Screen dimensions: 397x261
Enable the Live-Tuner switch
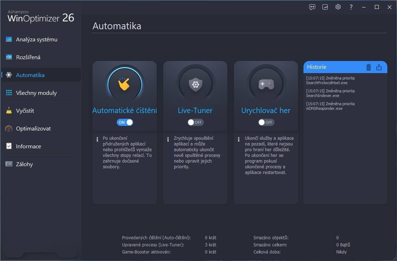click(x=195, y=122)
